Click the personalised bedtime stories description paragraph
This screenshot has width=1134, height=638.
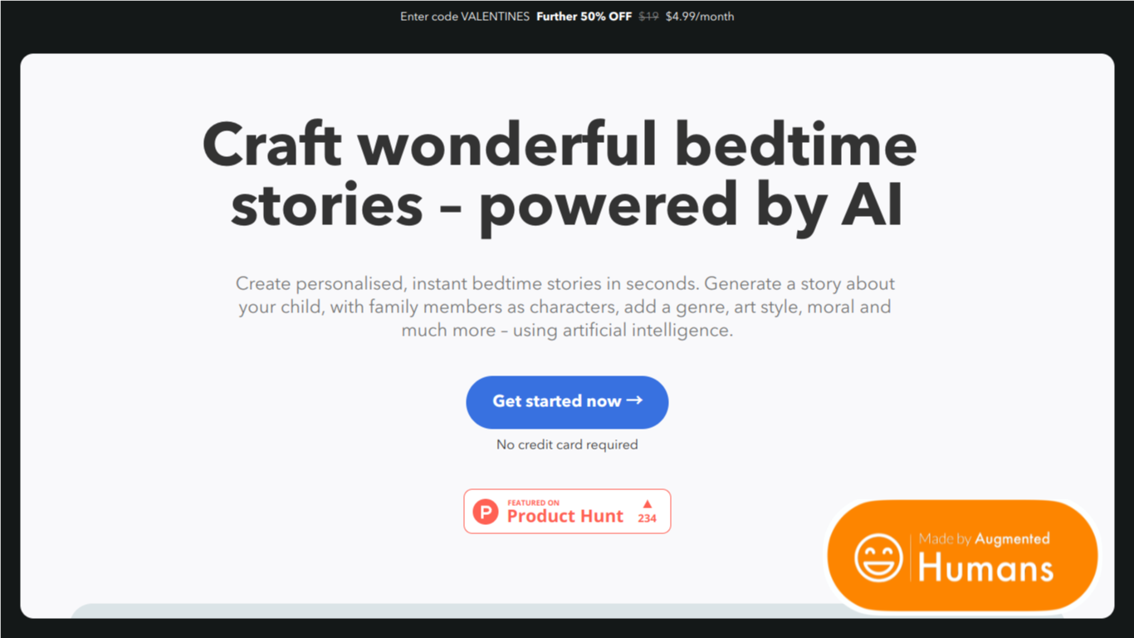coord(565,307)
